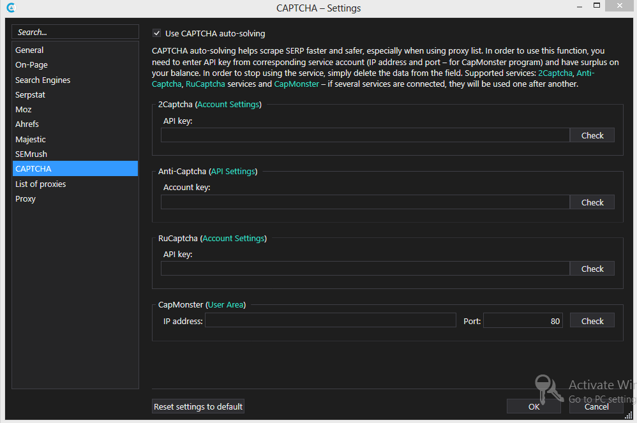Open On-Page settings section

(x=75, y=65)
